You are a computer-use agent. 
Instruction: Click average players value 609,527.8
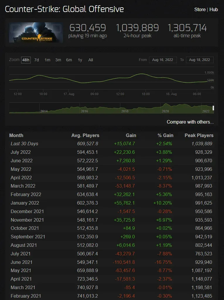(88, 144)
